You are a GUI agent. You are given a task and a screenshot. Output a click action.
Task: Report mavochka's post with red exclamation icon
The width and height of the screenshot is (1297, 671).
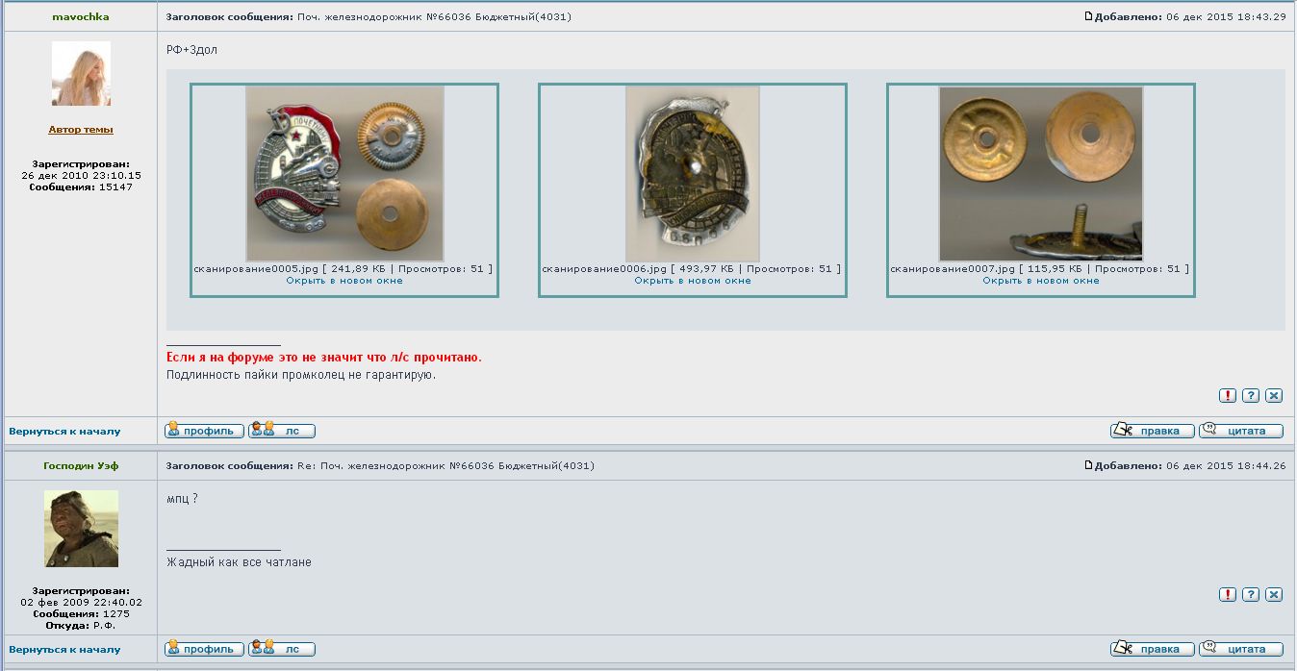[x=1228, y=395]
